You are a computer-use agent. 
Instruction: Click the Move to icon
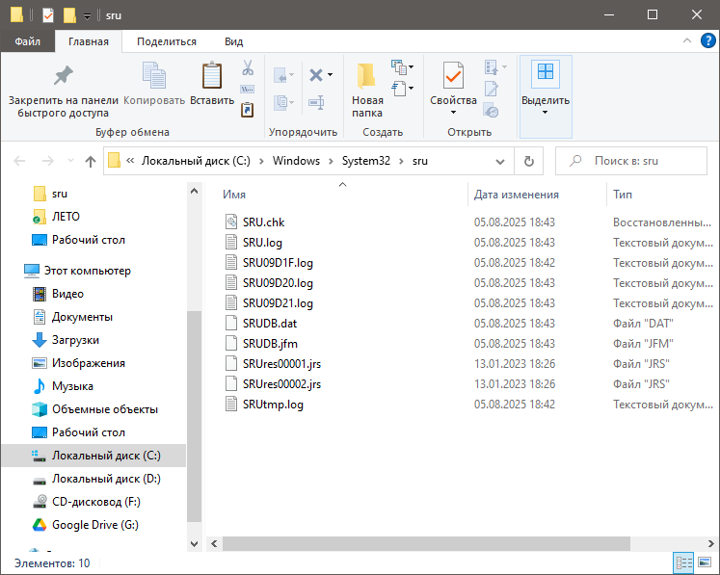click(280, 75)
